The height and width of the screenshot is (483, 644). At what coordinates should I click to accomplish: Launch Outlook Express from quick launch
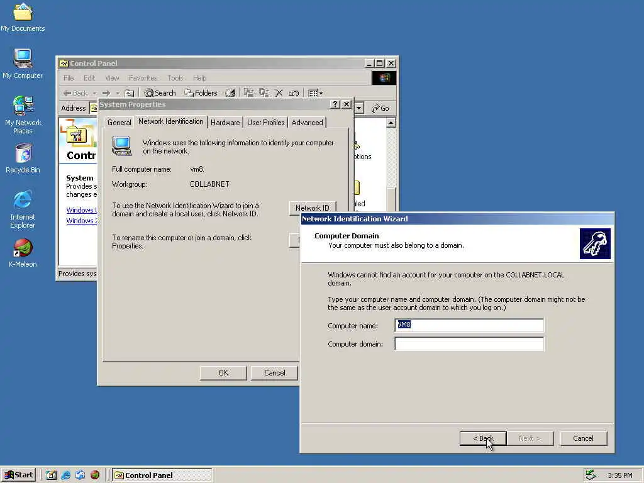point(80,475)
